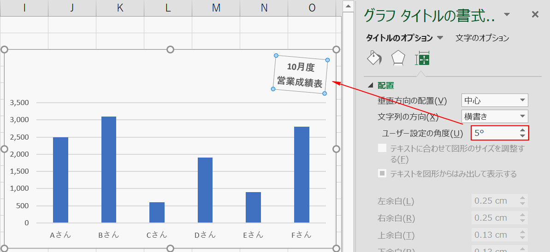Click the 左余白 field showing 0.25 cm

click(495, 201)
